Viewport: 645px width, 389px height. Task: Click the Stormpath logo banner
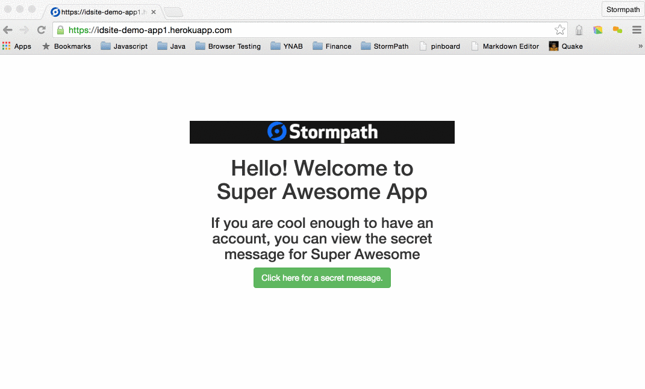[x=322, y=132]
